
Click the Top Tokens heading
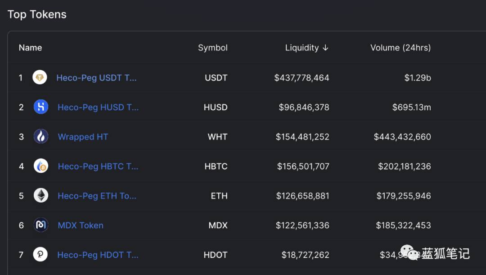coord(37,14)
